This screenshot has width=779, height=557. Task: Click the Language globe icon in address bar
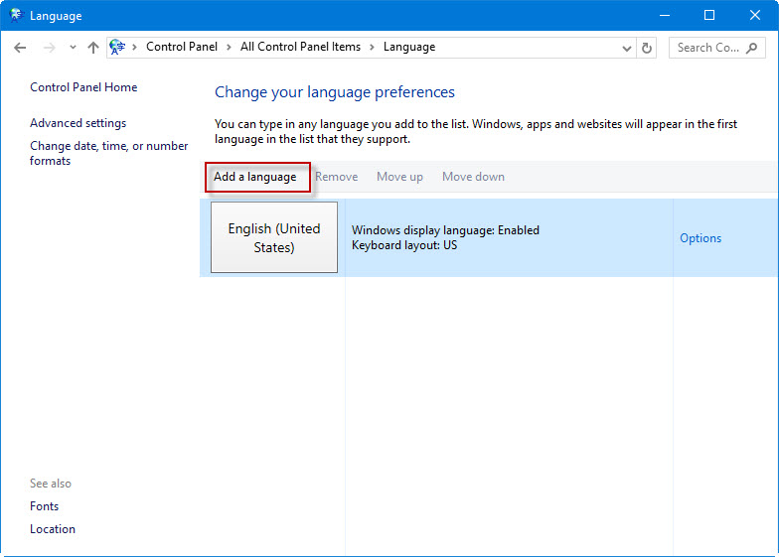(117, 48)
